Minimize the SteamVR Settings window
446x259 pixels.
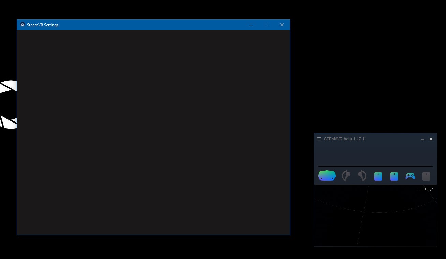251,25
